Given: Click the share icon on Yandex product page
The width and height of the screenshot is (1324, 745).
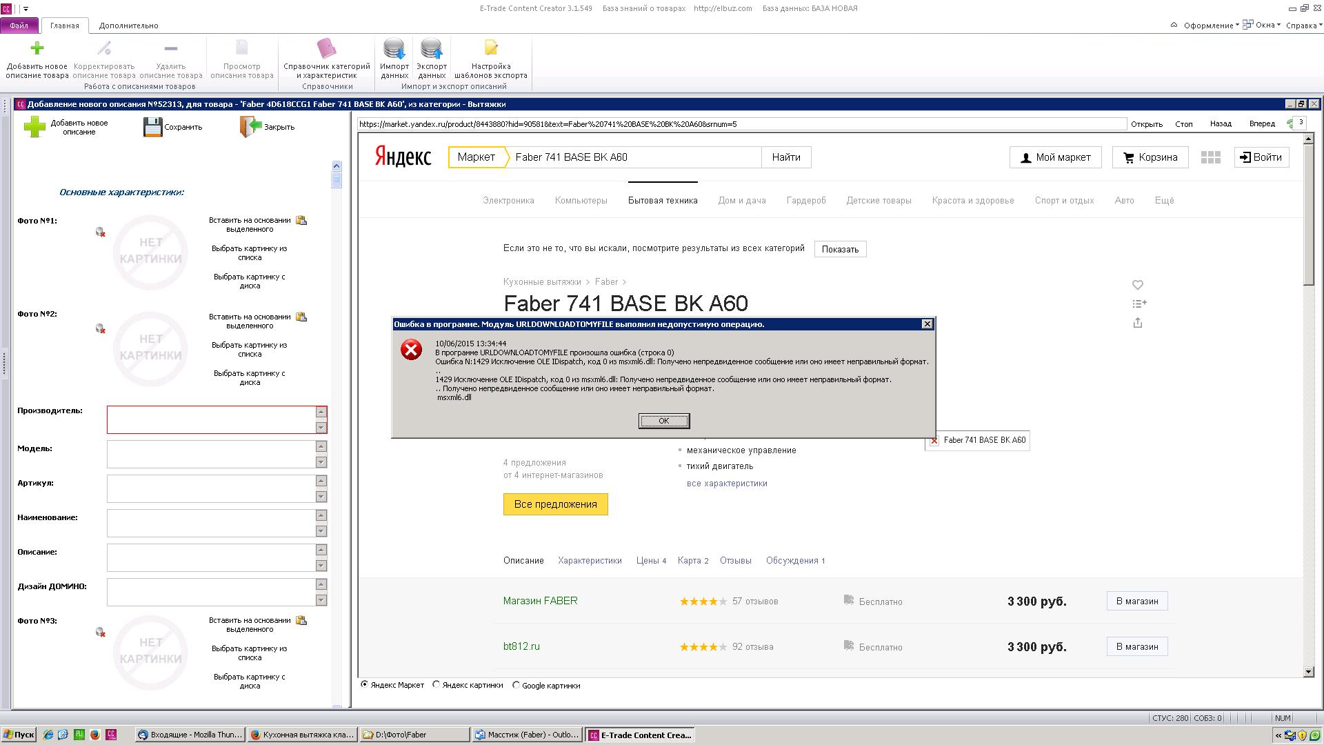Looking at the screenshot, I should (x=1138, y=323).
